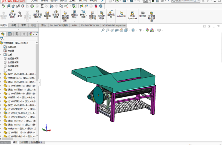Open the SOLIDWORKS Inspection tab
222x145 pixels.
pos(114,25)
